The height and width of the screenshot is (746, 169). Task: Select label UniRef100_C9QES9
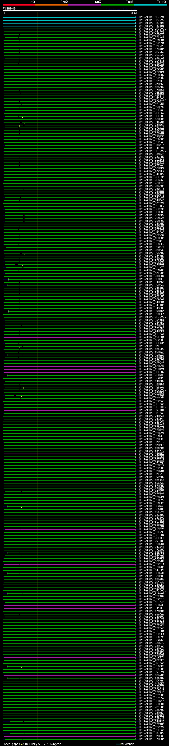(151, 107)
